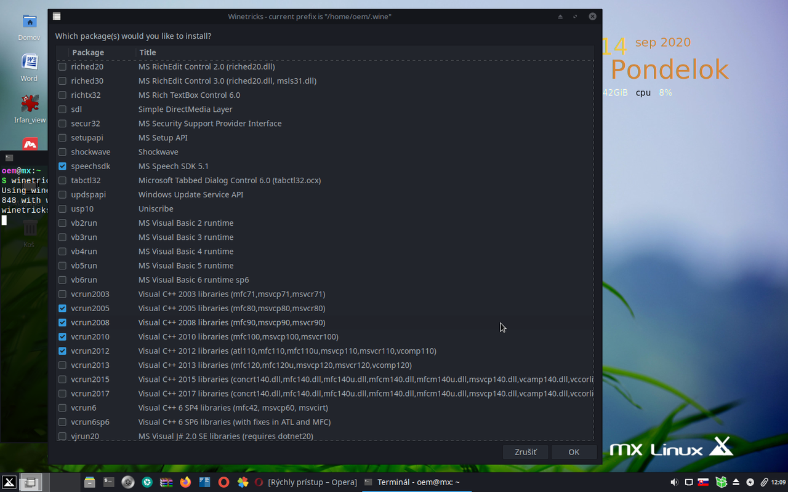Uncheck the speechsdk package checkbox
The width and height of the screenshot is (788, 492).
(62, 166)
